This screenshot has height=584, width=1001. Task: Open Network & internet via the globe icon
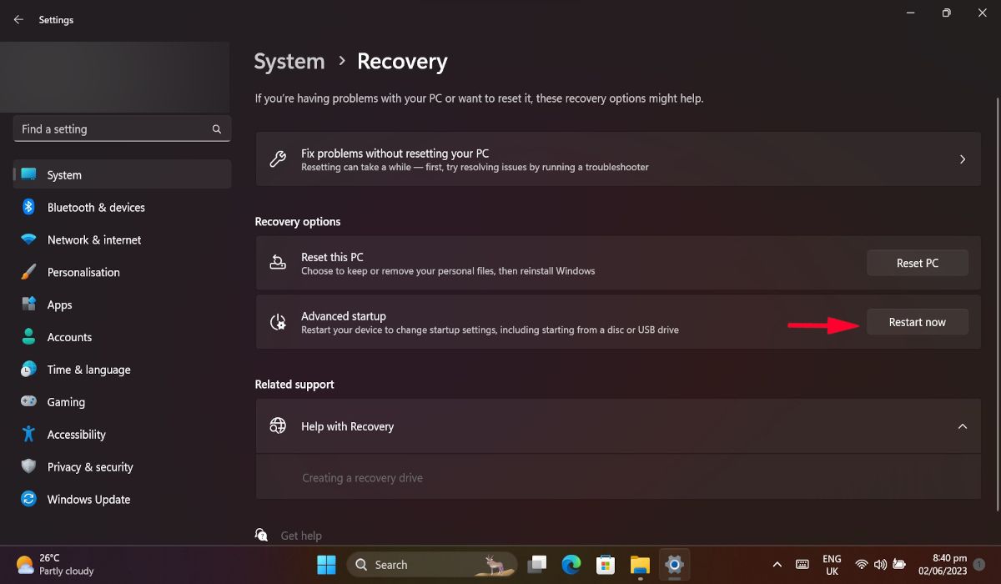click(28, 239)
